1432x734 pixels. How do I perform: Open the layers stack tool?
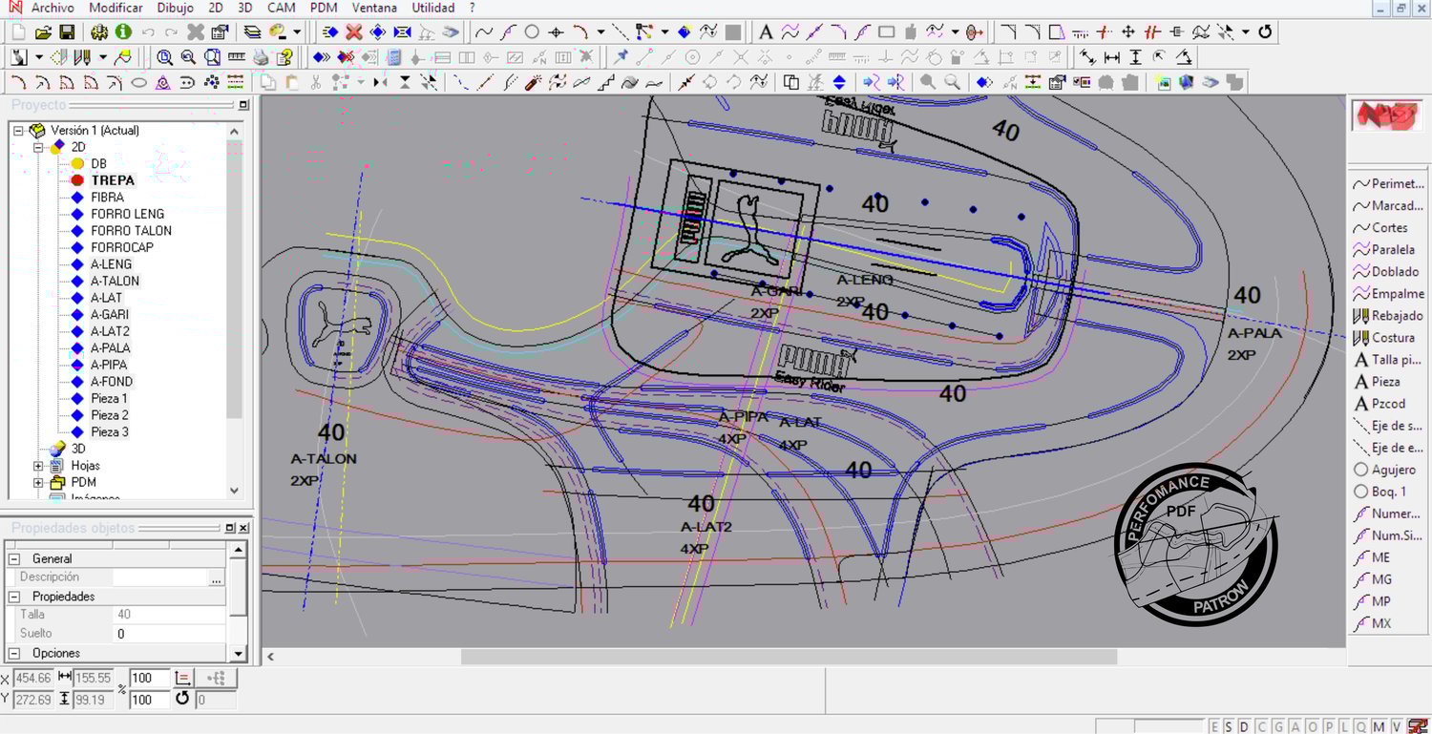tap(252, 31)
